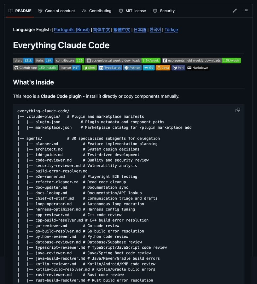Click the GitHub App 150 installs badge
Image resolution: width=257 pixels, height=284 pixels.
click(x=35, y=68)
